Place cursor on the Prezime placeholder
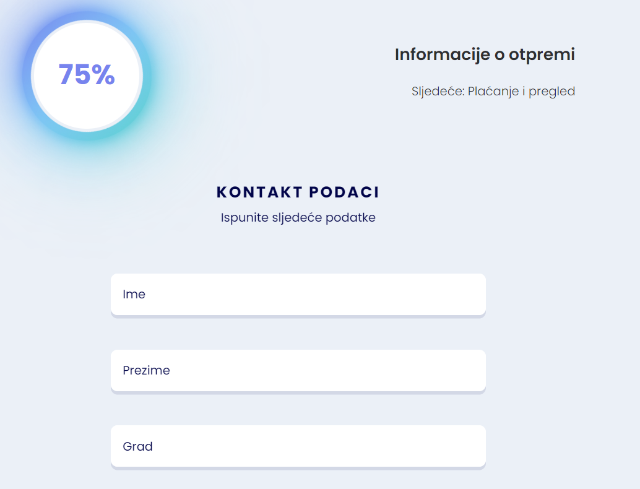The width and height of the screenshot is (640, 489). coord(147,371)
